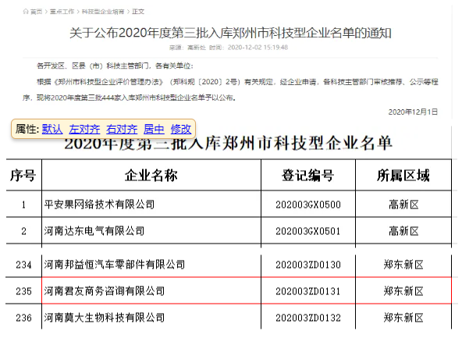
Task: Select cell 平安果网络技术有限公司
Action: [99, 205]
